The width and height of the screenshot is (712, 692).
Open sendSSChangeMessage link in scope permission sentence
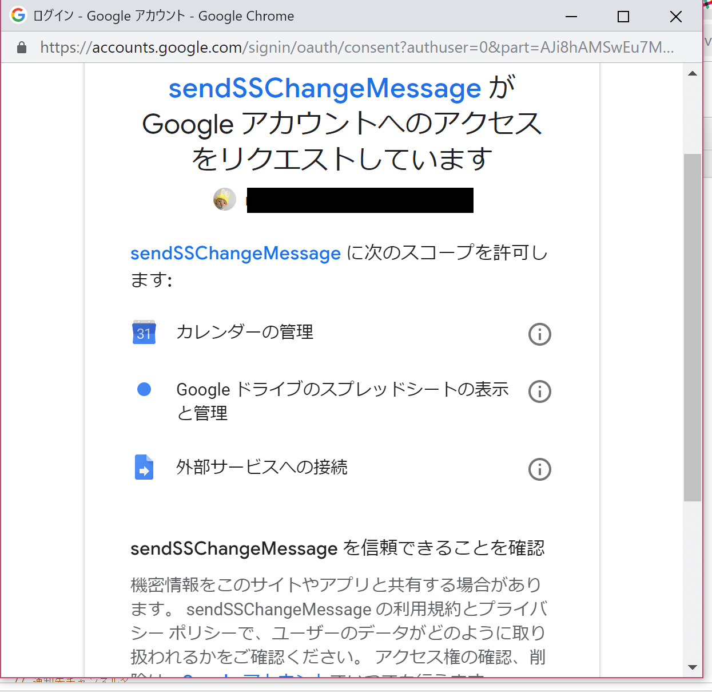235,253
